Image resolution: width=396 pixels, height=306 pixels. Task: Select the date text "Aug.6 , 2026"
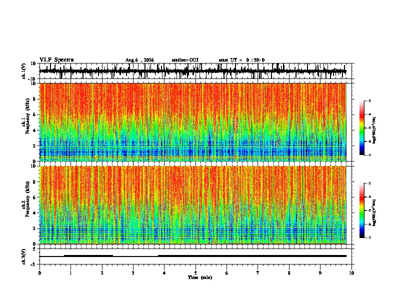(139, 60)
